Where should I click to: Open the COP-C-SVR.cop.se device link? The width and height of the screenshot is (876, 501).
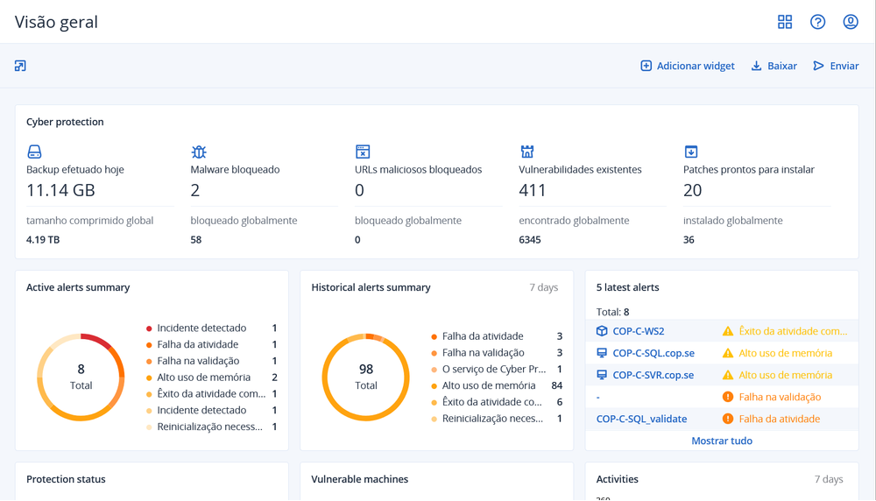tap(653, 375)
